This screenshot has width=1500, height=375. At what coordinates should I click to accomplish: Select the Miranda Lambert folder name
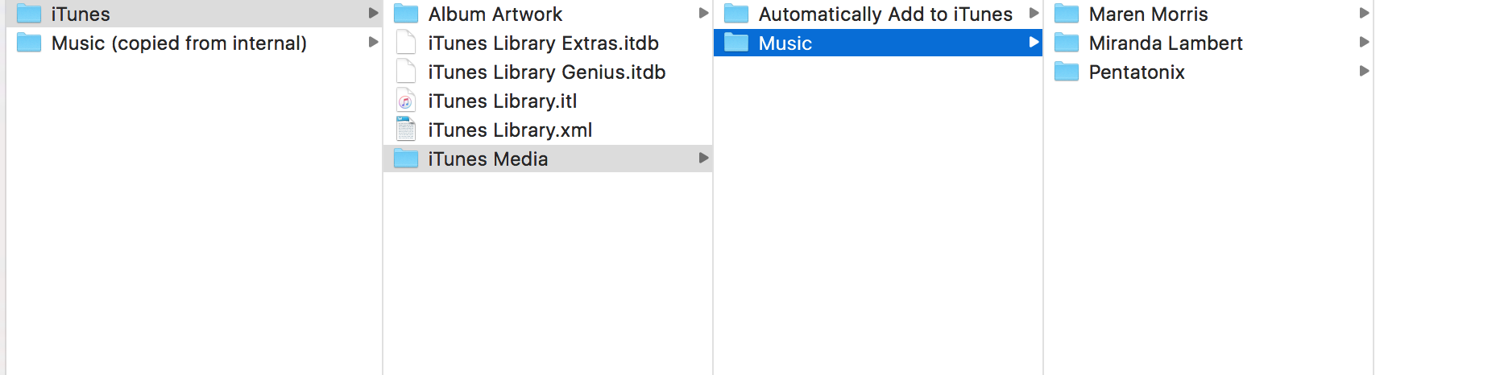1165,43
